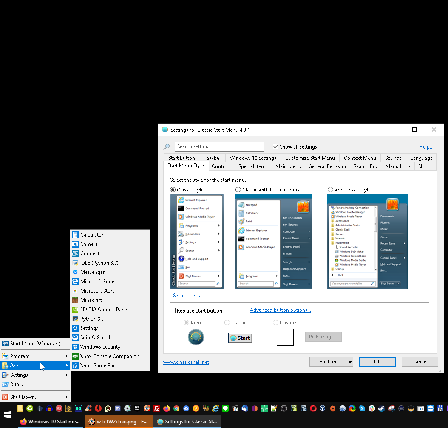The image size is (448, 428).
Task: Open the Settings app in the Apps submenu
Action: 110,328
